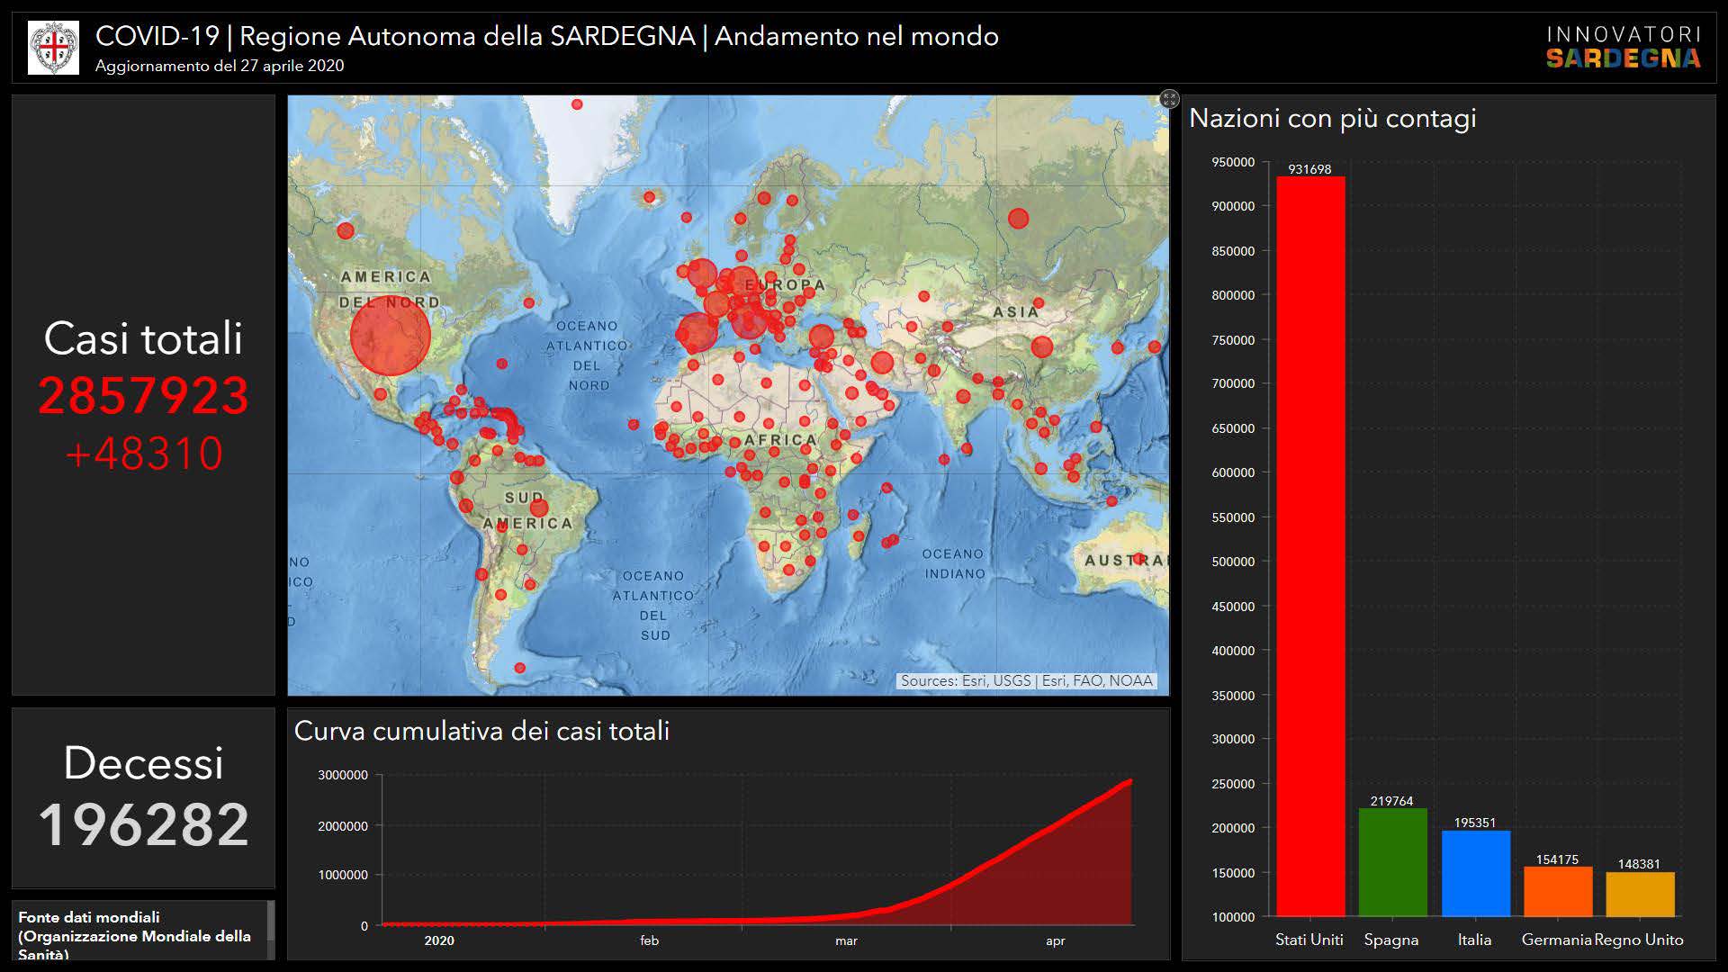Click the map expand icon
Image resolution: width=1728 pixels, height=972 pixels.
coord(1169,99)
